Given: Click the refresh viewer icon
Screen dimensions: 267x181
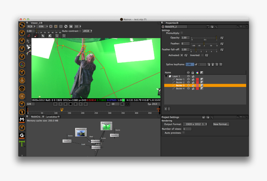Looking at the screenshot, I should pyautogui.click(x=66, y=26).
